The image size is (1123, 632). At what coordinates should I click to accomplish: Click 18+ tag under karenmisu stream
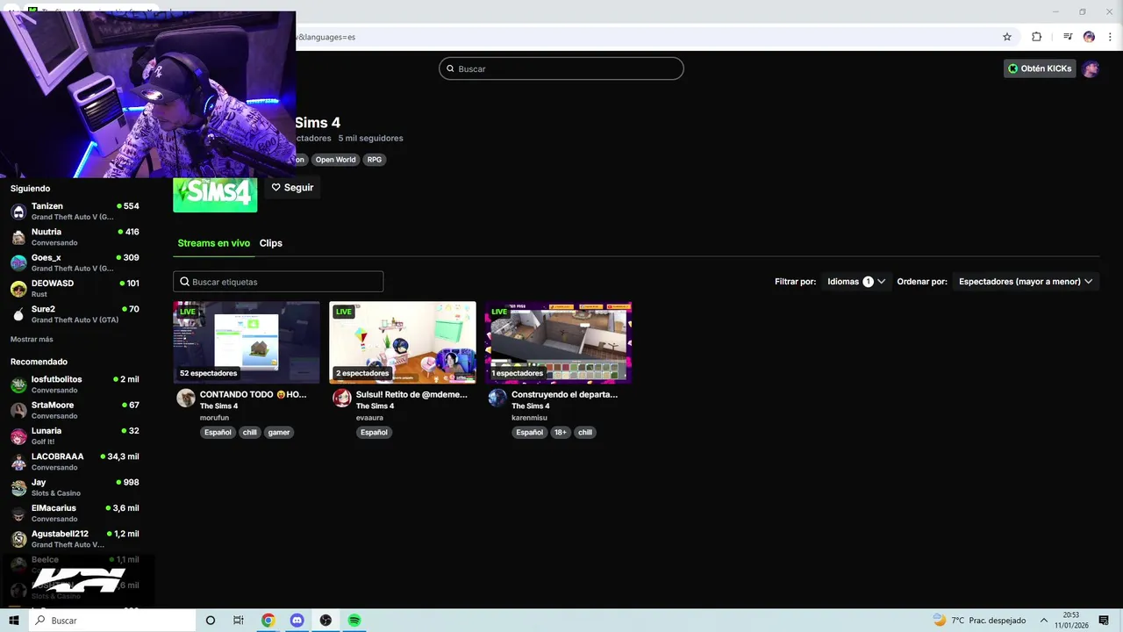point(561,432)
